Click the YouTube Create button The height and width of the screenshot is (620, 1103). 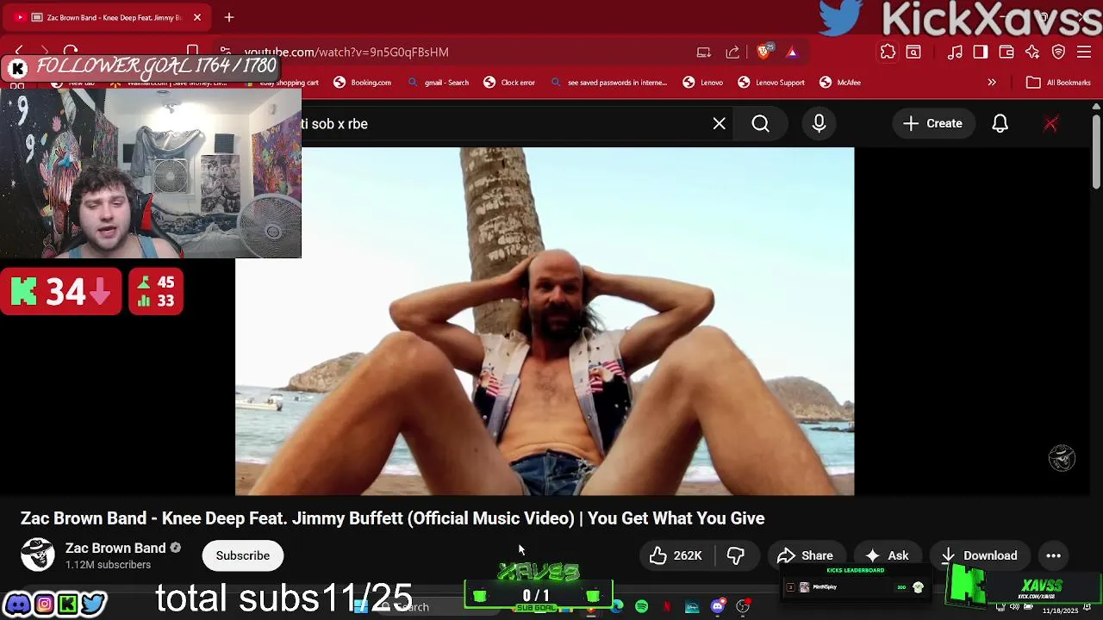932,124
